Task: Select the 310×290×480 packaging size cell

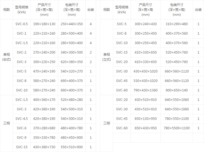Action: (x=177, y=24)
